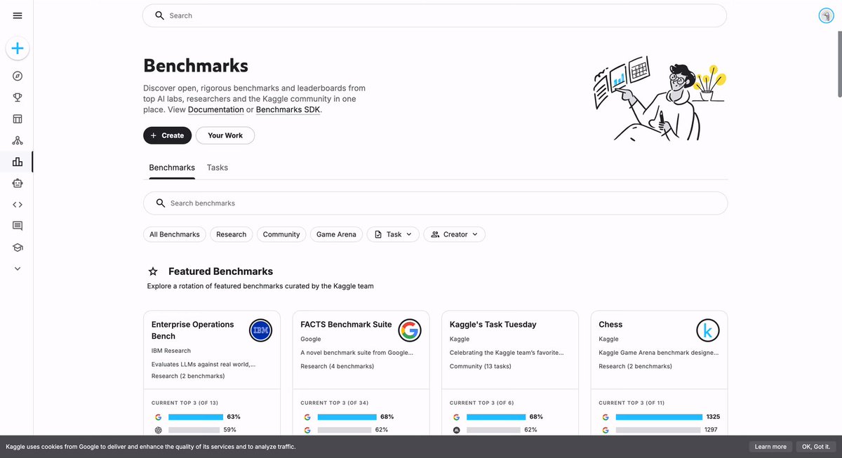Toggle the Research filter chip

click(232, 234)
